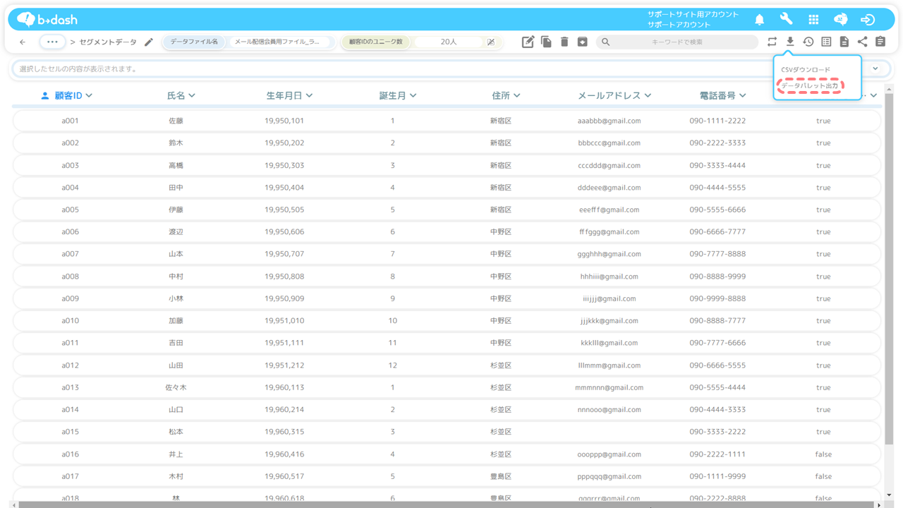The width and height of the screenshot is (903, 508).
Task: Click the キーワードで検索 search field
Action: pos(677,42)
